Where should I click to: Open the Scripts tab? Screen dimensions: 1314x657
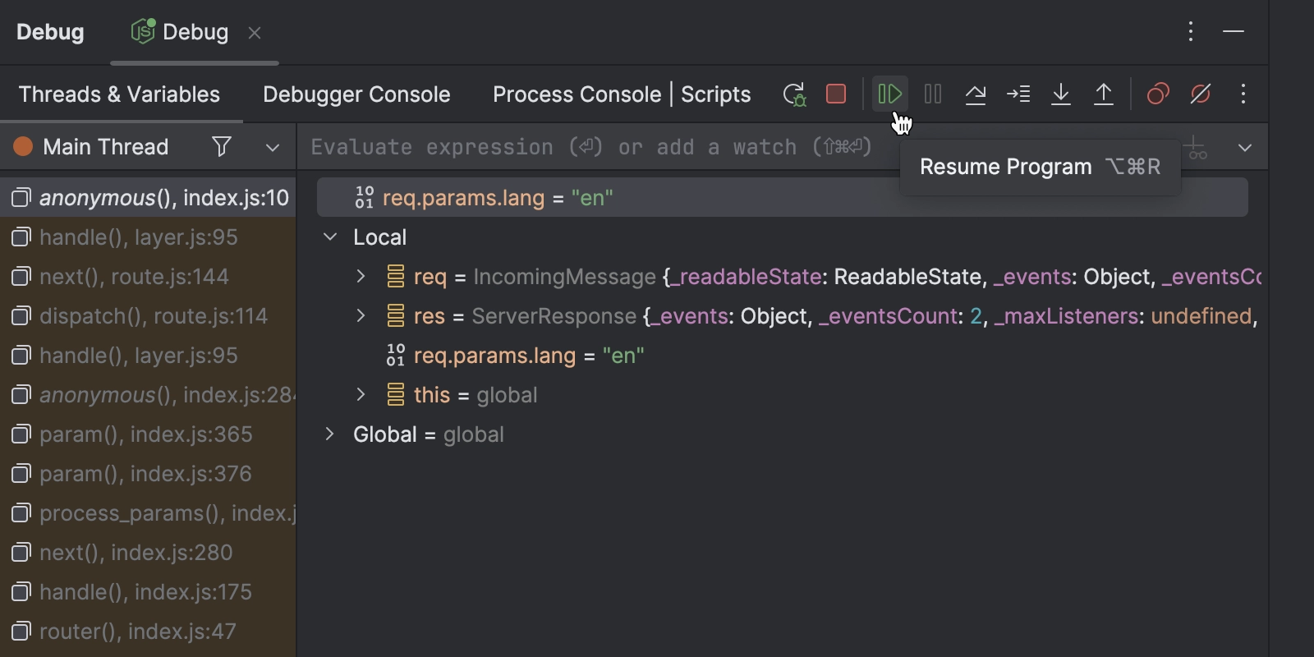[x=716, y=94]
